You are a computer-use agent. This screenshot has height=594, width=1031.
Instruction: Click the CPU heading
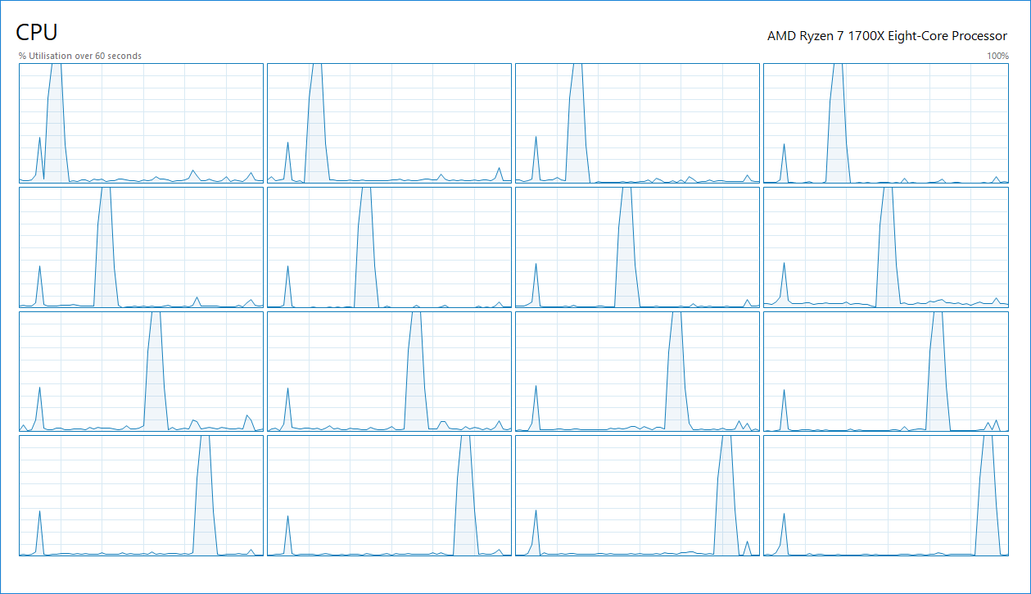click(37, 33)
